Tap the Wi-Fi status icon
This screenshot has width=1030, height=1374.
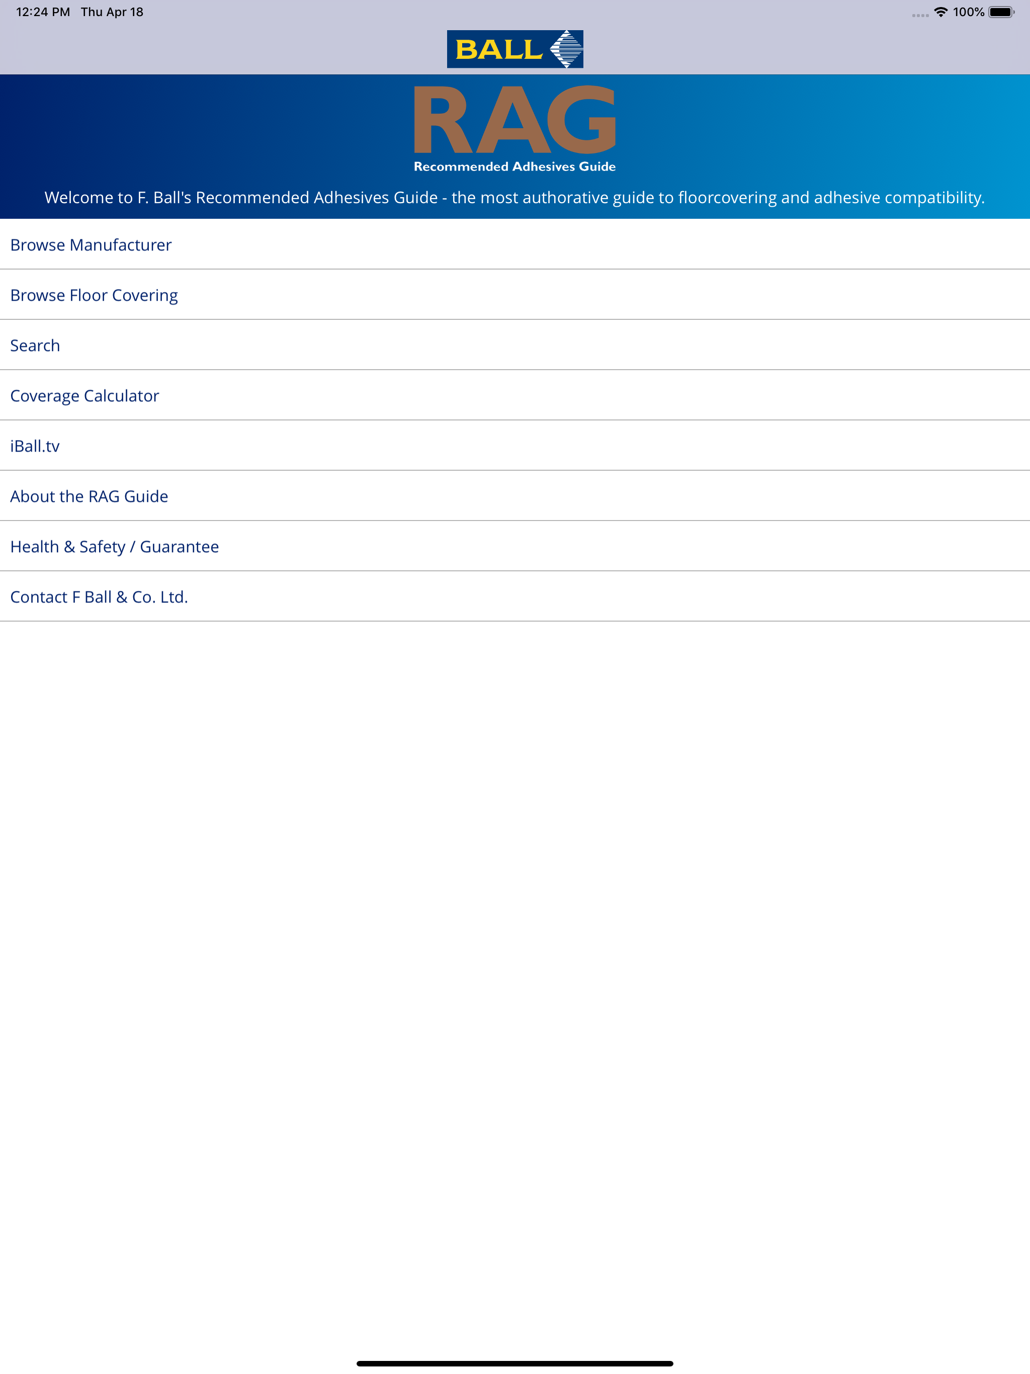click(940, 12)
